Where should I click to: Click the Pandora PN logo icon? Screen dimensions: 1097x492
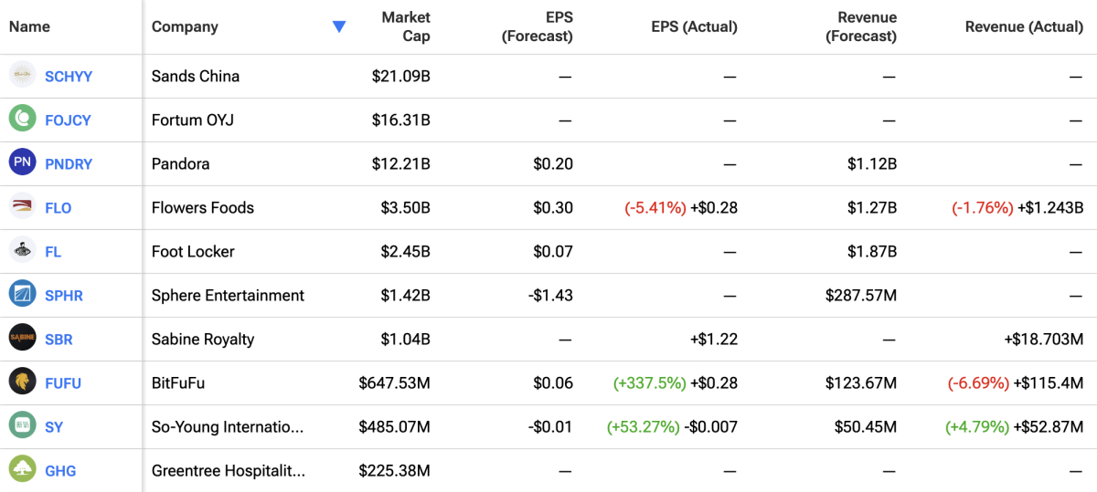(22, 163)
